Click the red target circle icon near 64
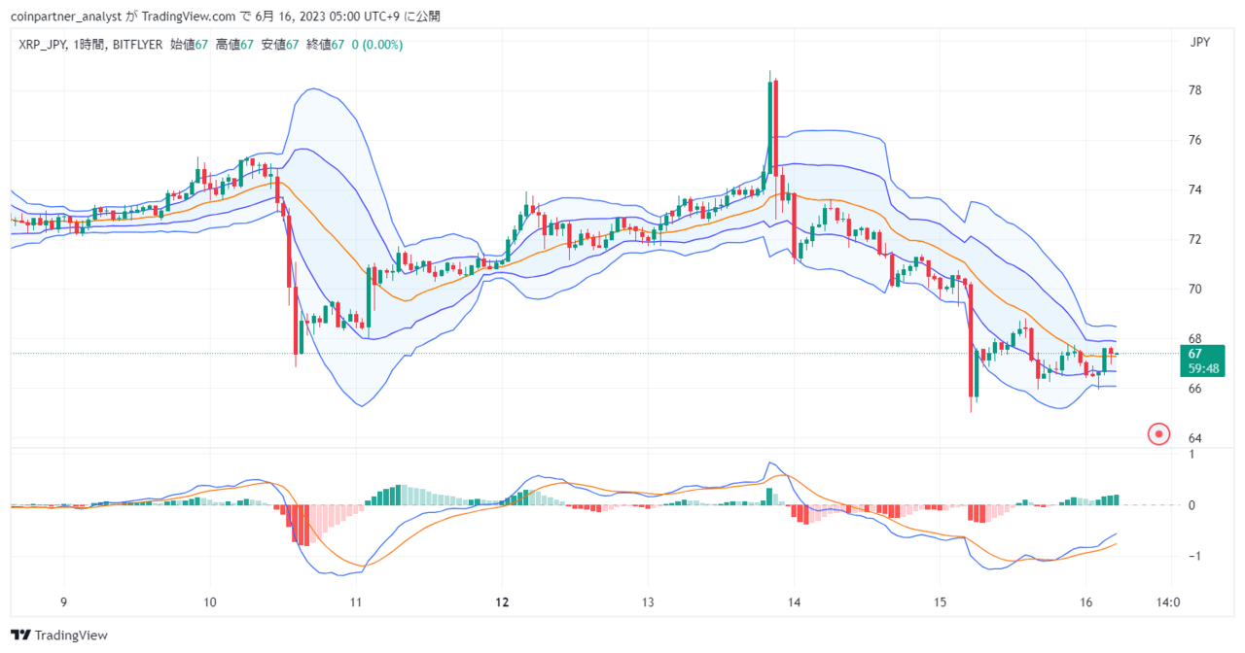This screenshot has height=653, width=1245. pos(1158,434)
